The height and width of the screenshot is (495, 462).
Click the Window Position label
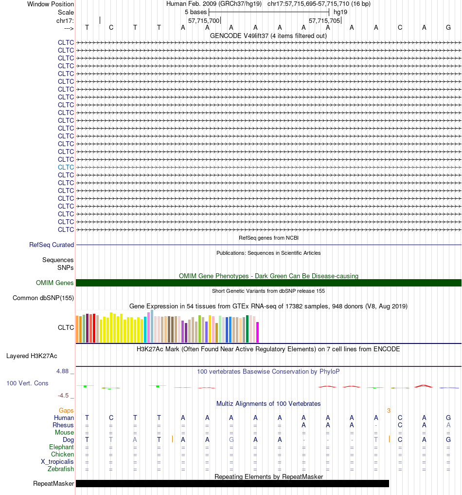(51, 4)
